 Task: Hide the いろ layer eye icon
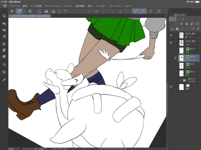[x=171, y=43]
